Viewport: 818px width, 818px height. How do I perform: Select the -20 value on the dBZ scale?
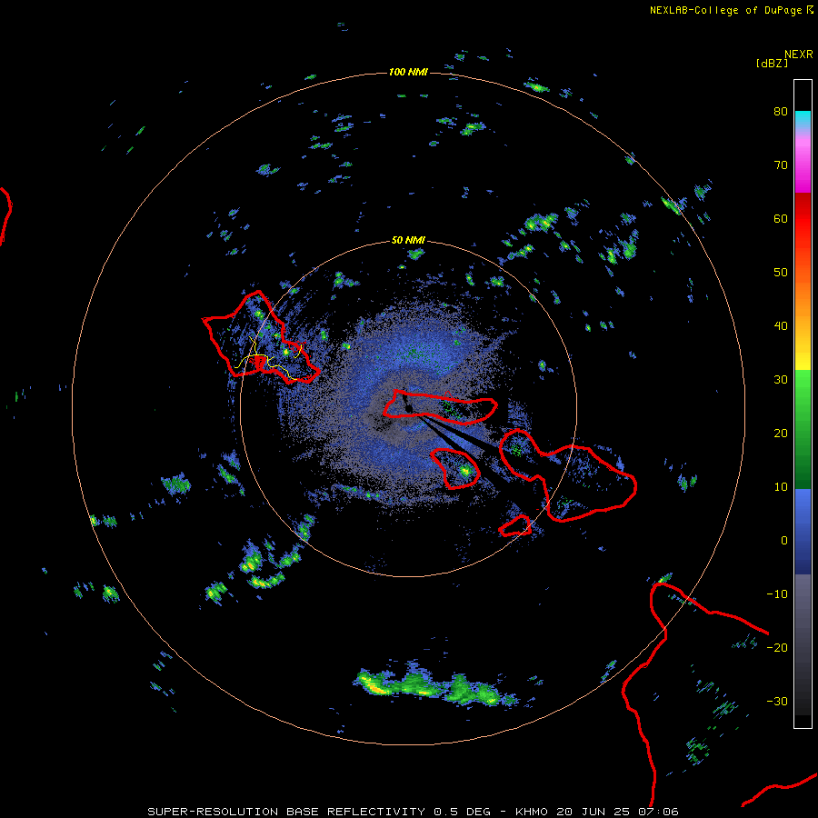pyautogui.click(x=777, y=647)
